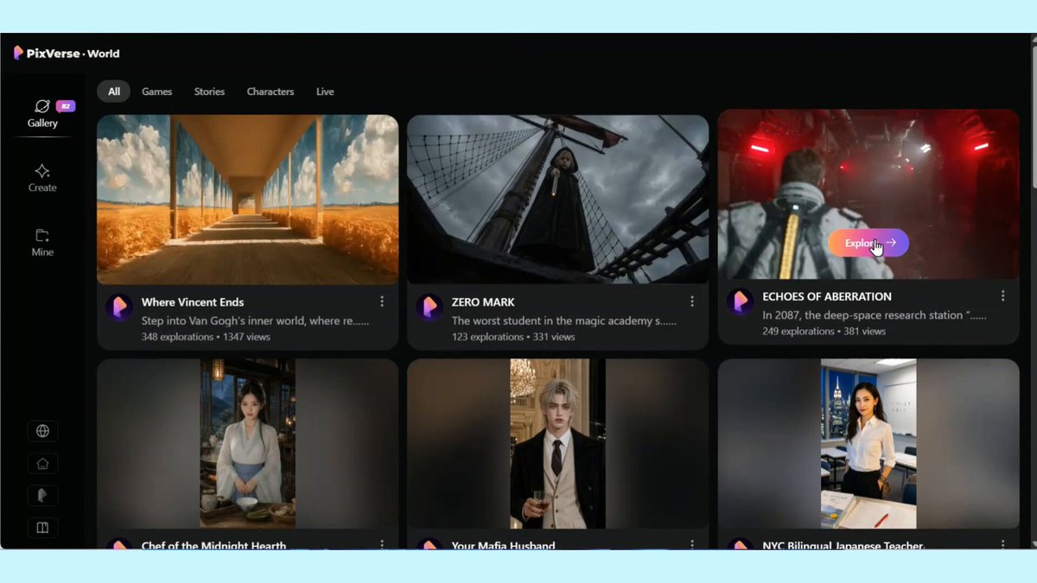
Task: Click the title "ECHOES OF ABERRATION"
Action: coord(827,296)
